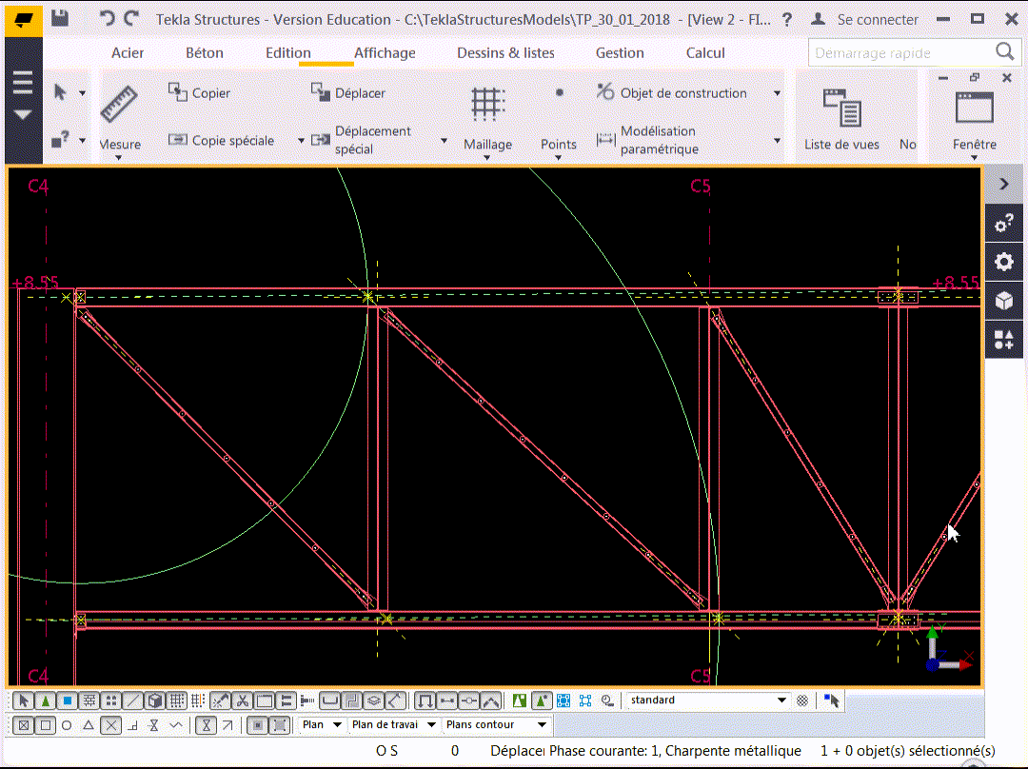1028x769 pixels.
Task: Toggle the blue square select parts switch
Action: point(67,700)
